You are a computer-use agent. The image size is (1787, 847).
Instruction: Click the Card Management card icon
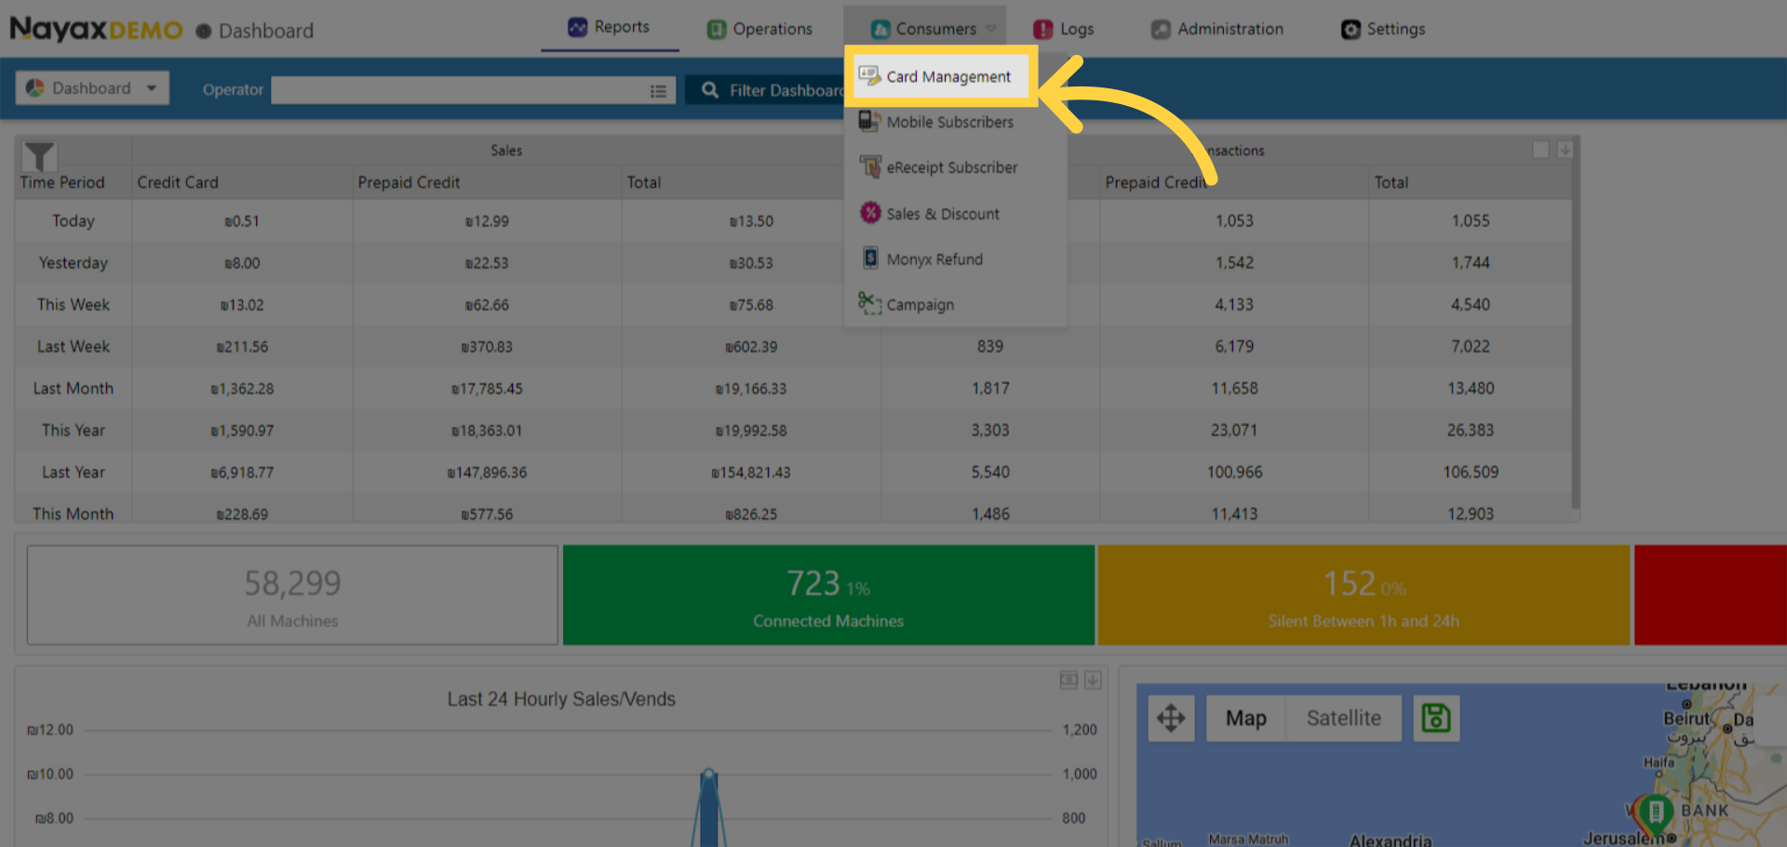pos(869,75)
